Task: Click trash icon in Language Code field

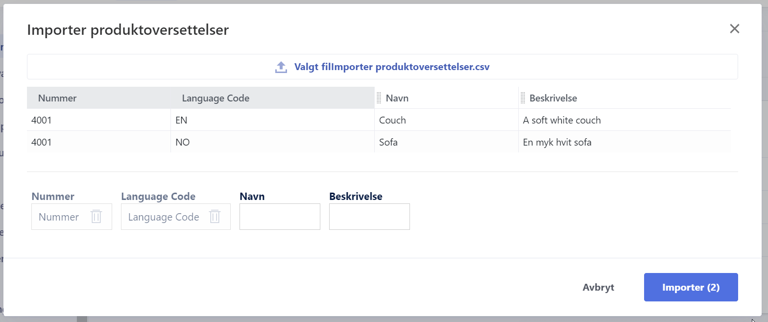Action: (x=215, y=217)
